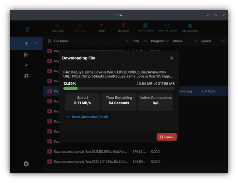
Task: Stop the download with the Stop button
Action: tap(102, 28)
